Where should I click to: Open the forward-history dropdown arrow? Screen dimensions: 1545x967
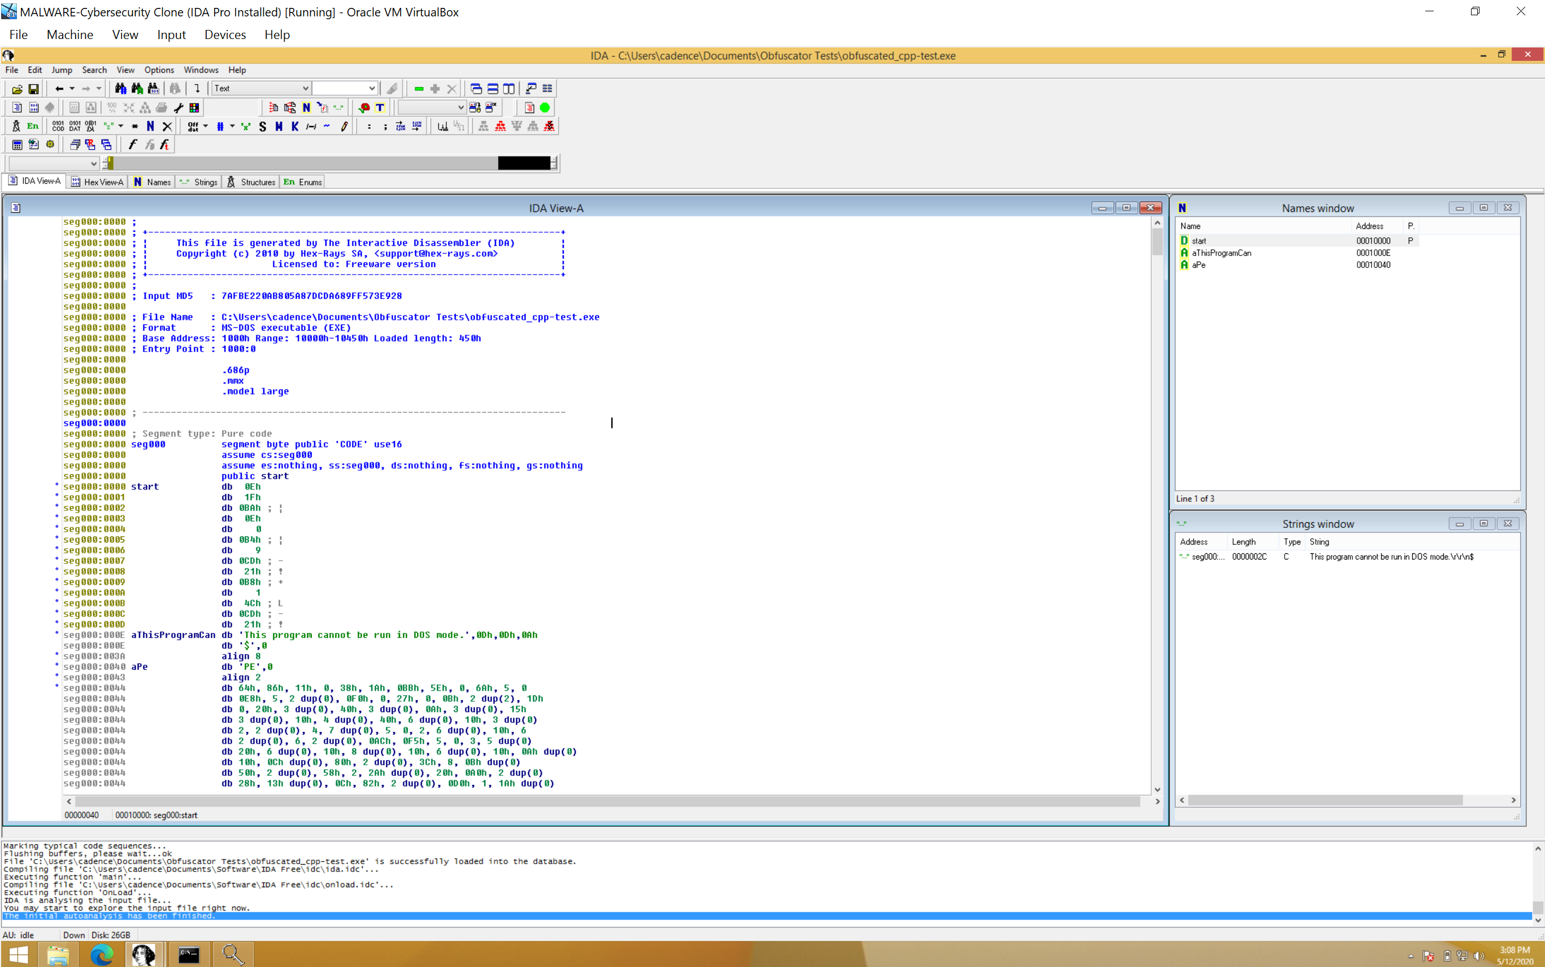tap(98, 88)
